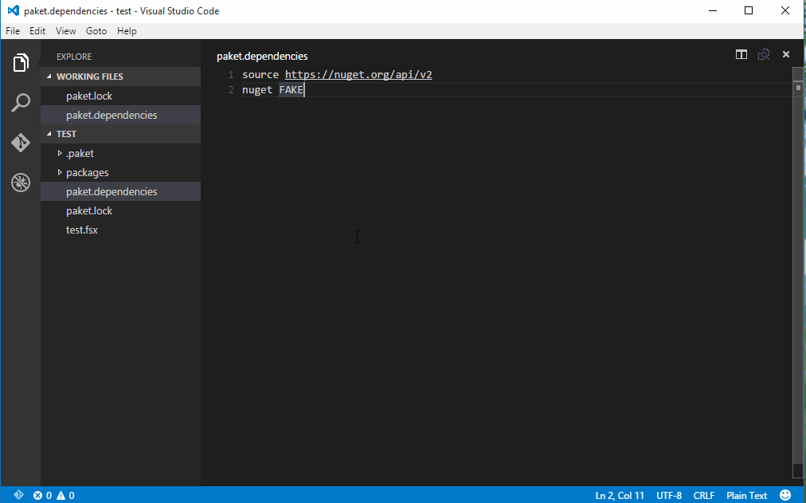The height and width of the screenshot is (503, 806).
Task: Place cursor on the word 'source' in line 1
Action: point(260,75)
